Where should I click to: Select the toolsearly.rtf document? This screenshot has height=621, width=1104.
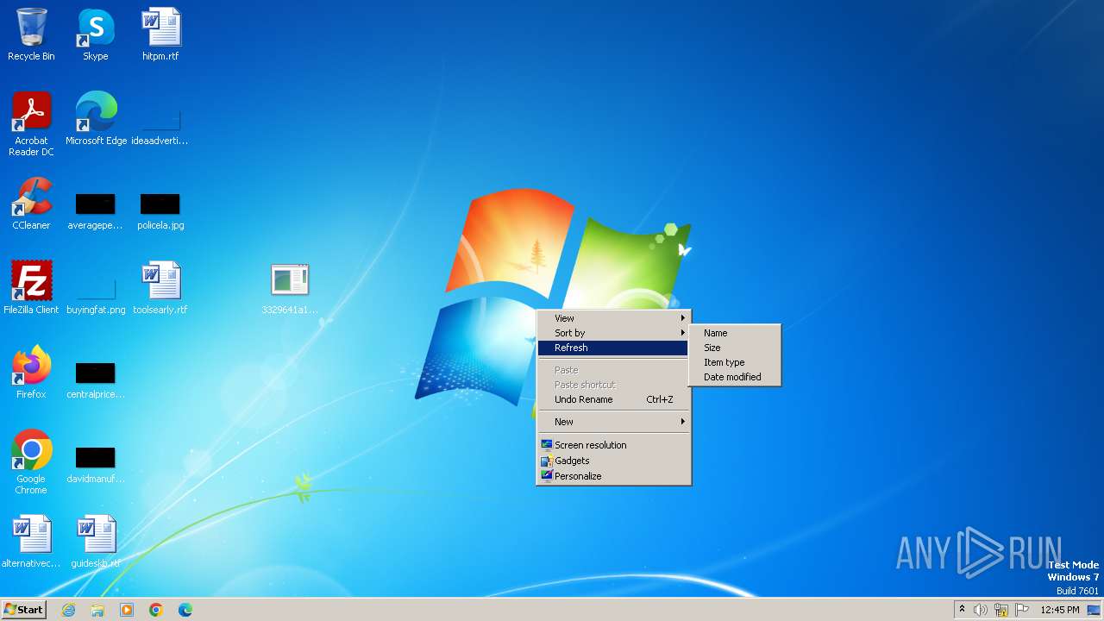160,288
